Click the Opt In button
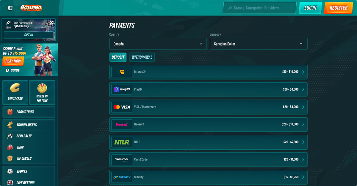The width and height of the screenshot is (357, 186). [x=29, y=35]
